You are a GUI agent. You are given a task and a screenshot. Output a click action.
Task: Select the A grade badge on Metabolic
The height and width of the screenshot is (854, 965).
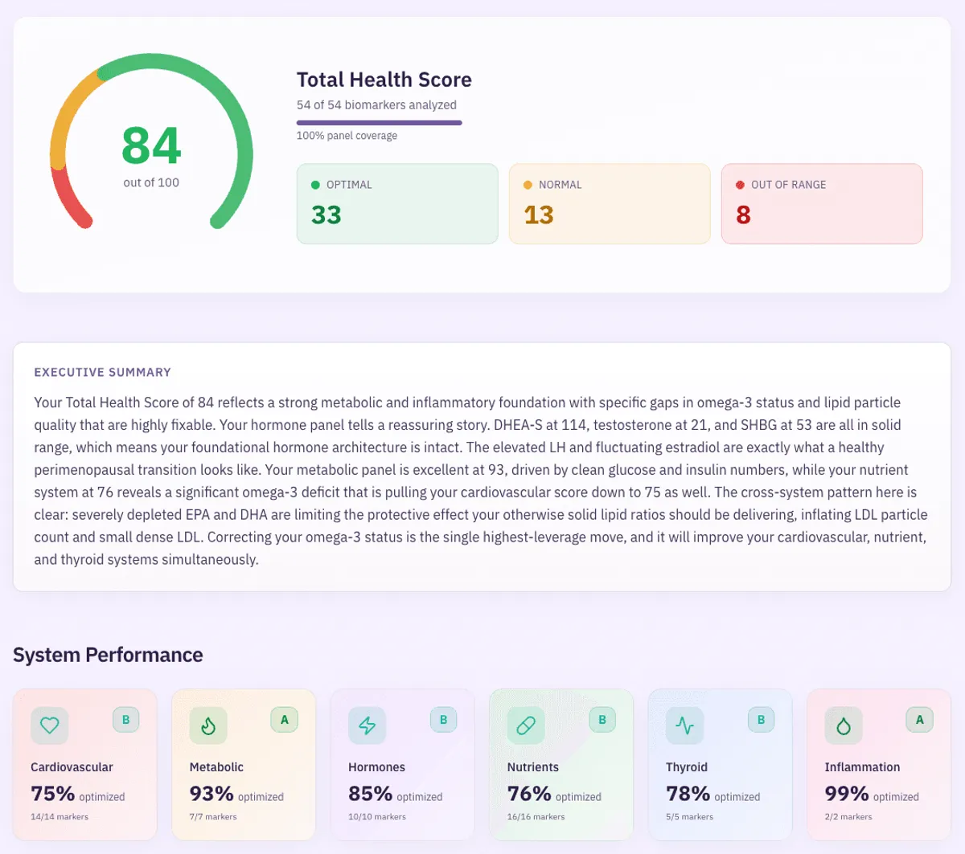(284, 720)
